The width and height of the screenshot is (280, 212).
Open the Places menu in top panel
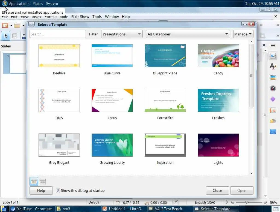pyautogui.click(x=38, y=4)
